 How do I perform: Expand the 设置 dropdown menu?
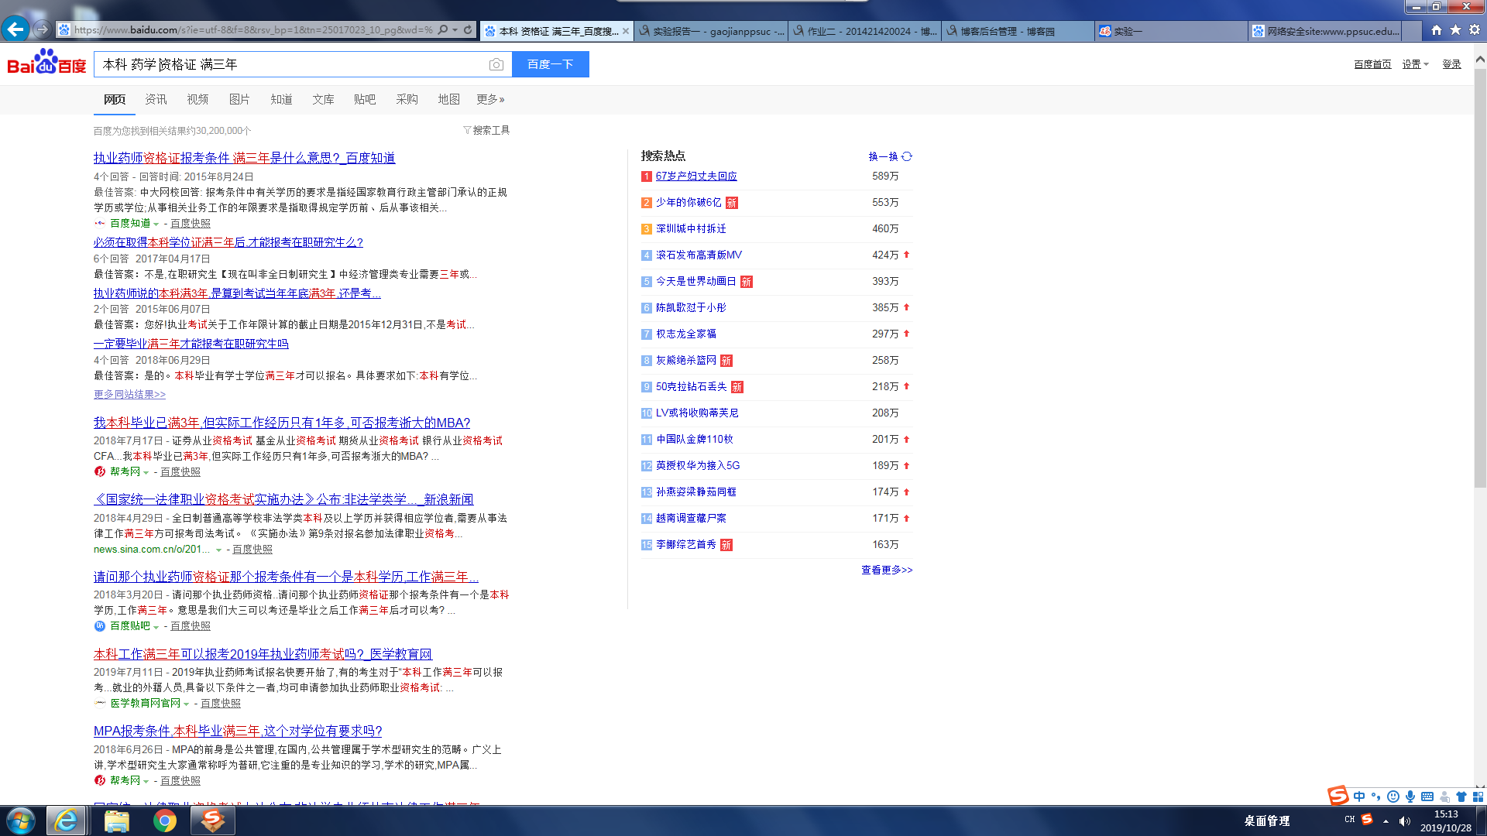1415,64
